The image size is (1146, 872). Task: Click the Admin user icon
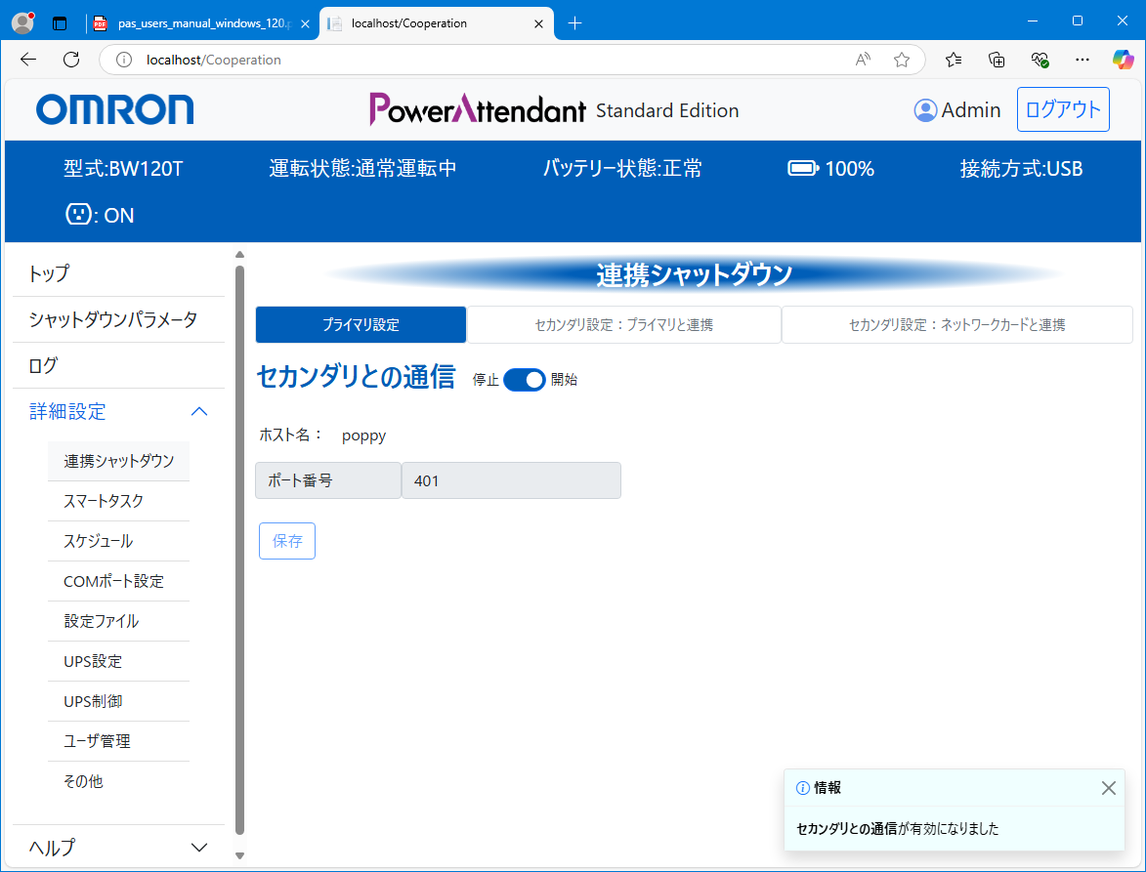pos(925,110)
